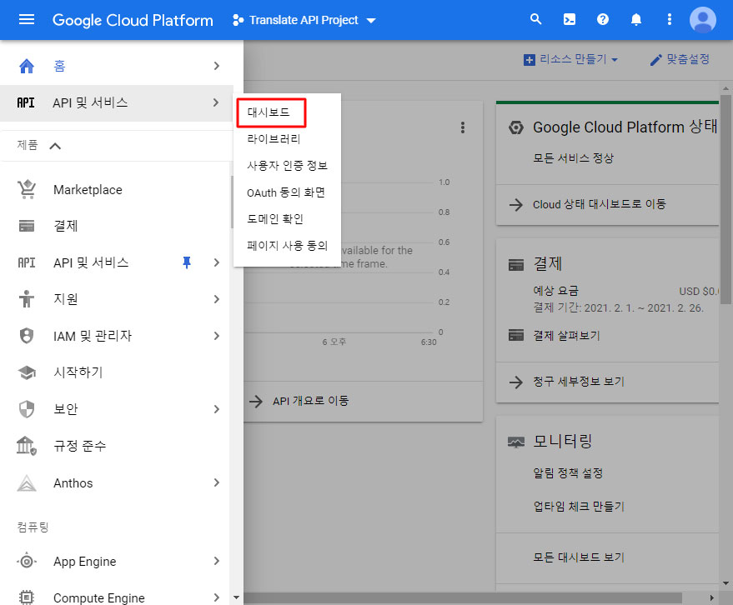Open the Marketplace sidebar item label
This screenshot has width=733, height=605.
88,190
